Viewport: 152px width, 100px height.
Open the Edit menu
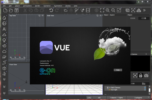pos(10,6)
